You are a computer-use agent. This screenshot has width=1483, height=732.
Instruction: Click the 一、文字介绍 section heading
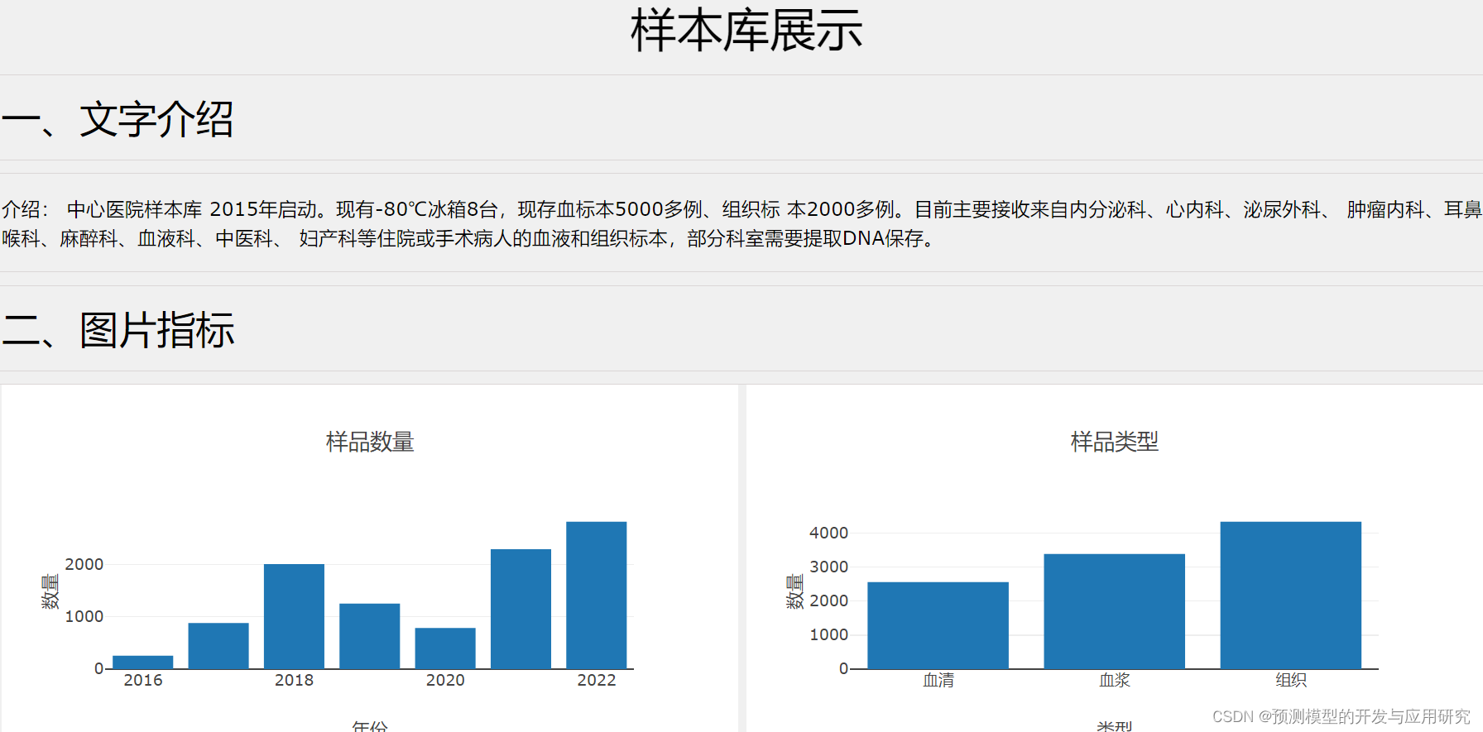click(x=118, y=119)
